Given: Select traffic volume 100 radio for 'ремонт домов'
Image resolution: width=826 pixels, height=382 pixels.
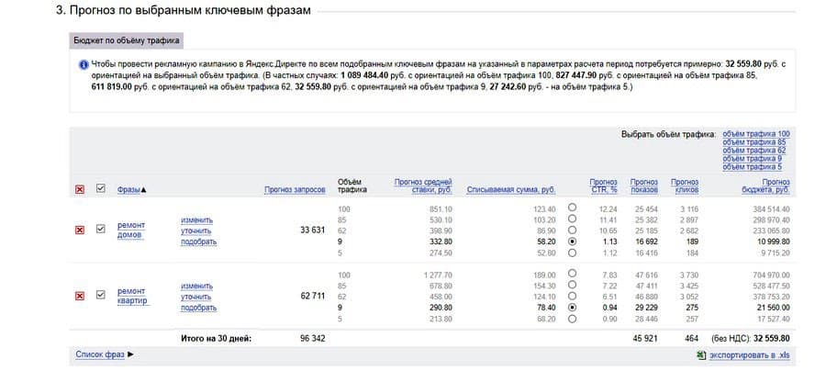Looking at the screenshot, I should pos(573,208).
